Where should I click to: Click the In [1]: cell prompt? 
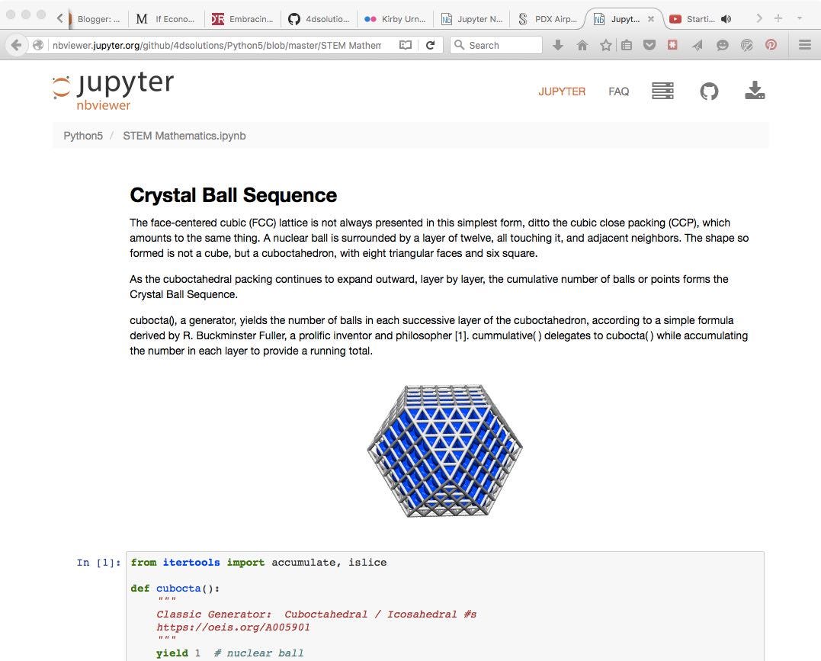(x=98, y=563)
